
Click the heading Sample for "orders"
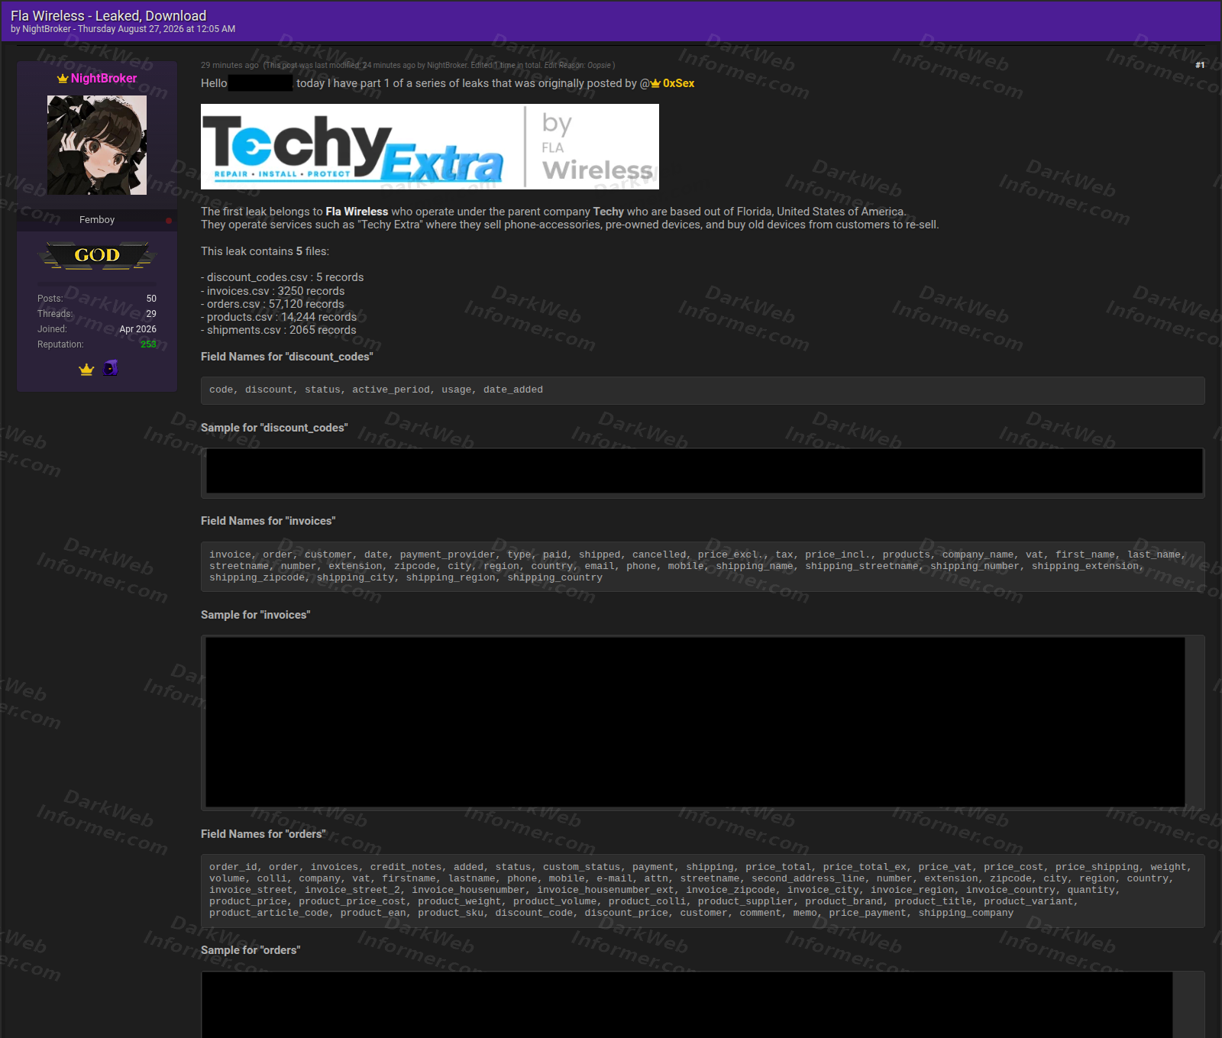click(251, 950)
